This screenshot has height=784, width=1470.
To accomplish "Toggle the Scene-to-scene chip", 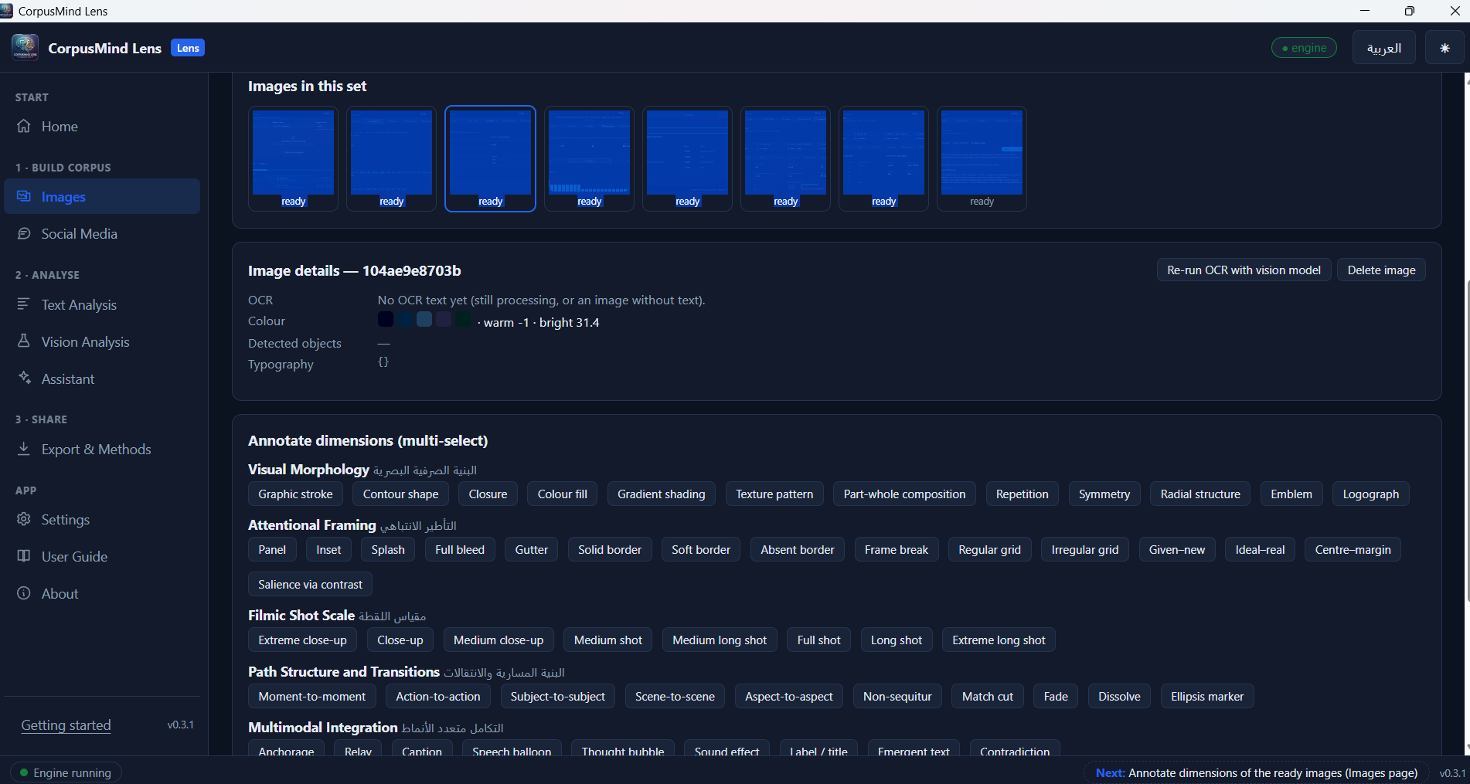I will coord(675,697).
